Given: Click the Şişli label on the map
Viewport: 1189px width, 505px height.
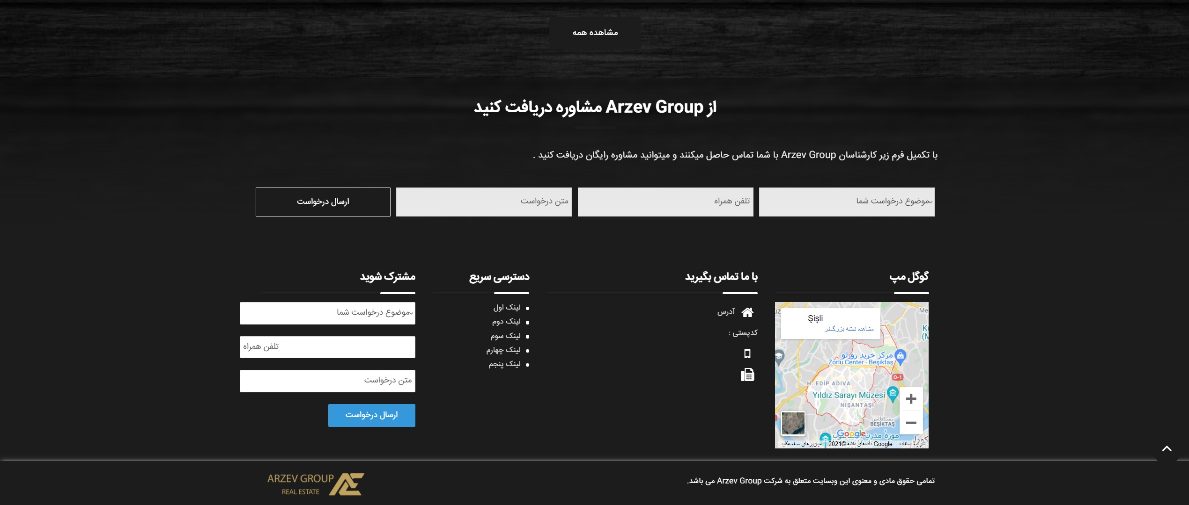Looking at the screenshot, I should click(x=815, y=319).
